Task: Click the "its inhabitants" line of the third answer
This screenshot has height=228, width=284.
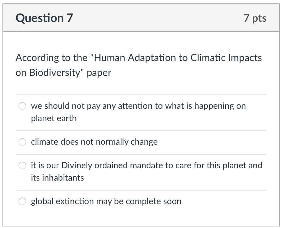Action: [x=57, y=178]
